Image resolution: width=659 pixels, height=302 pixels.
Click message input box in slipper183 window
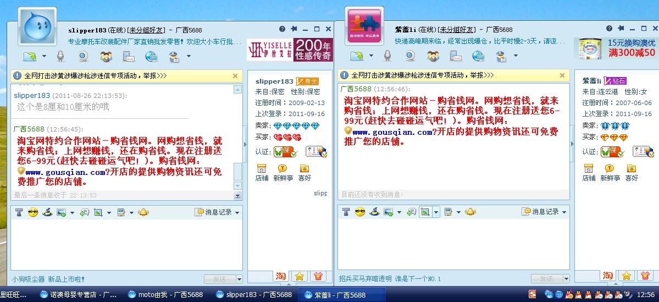click(x=126, y=245)
